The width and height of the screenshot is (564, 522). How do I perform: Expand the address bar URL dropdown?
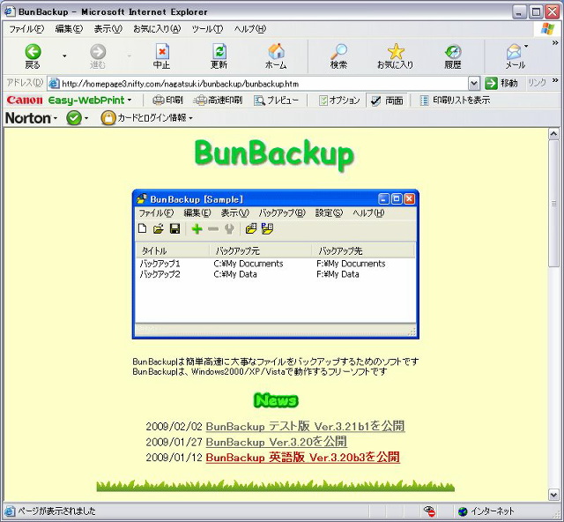474,84
